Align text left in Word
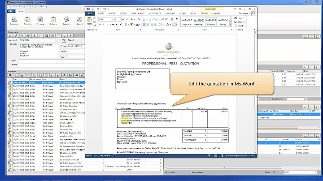Image resolution: width=323 pixels, height=181 pixels. pyautogui.click(x=144, y=25)
